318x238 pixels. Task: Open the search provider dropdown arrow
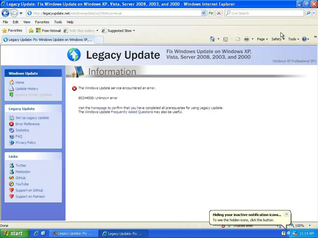click(314, 13)
